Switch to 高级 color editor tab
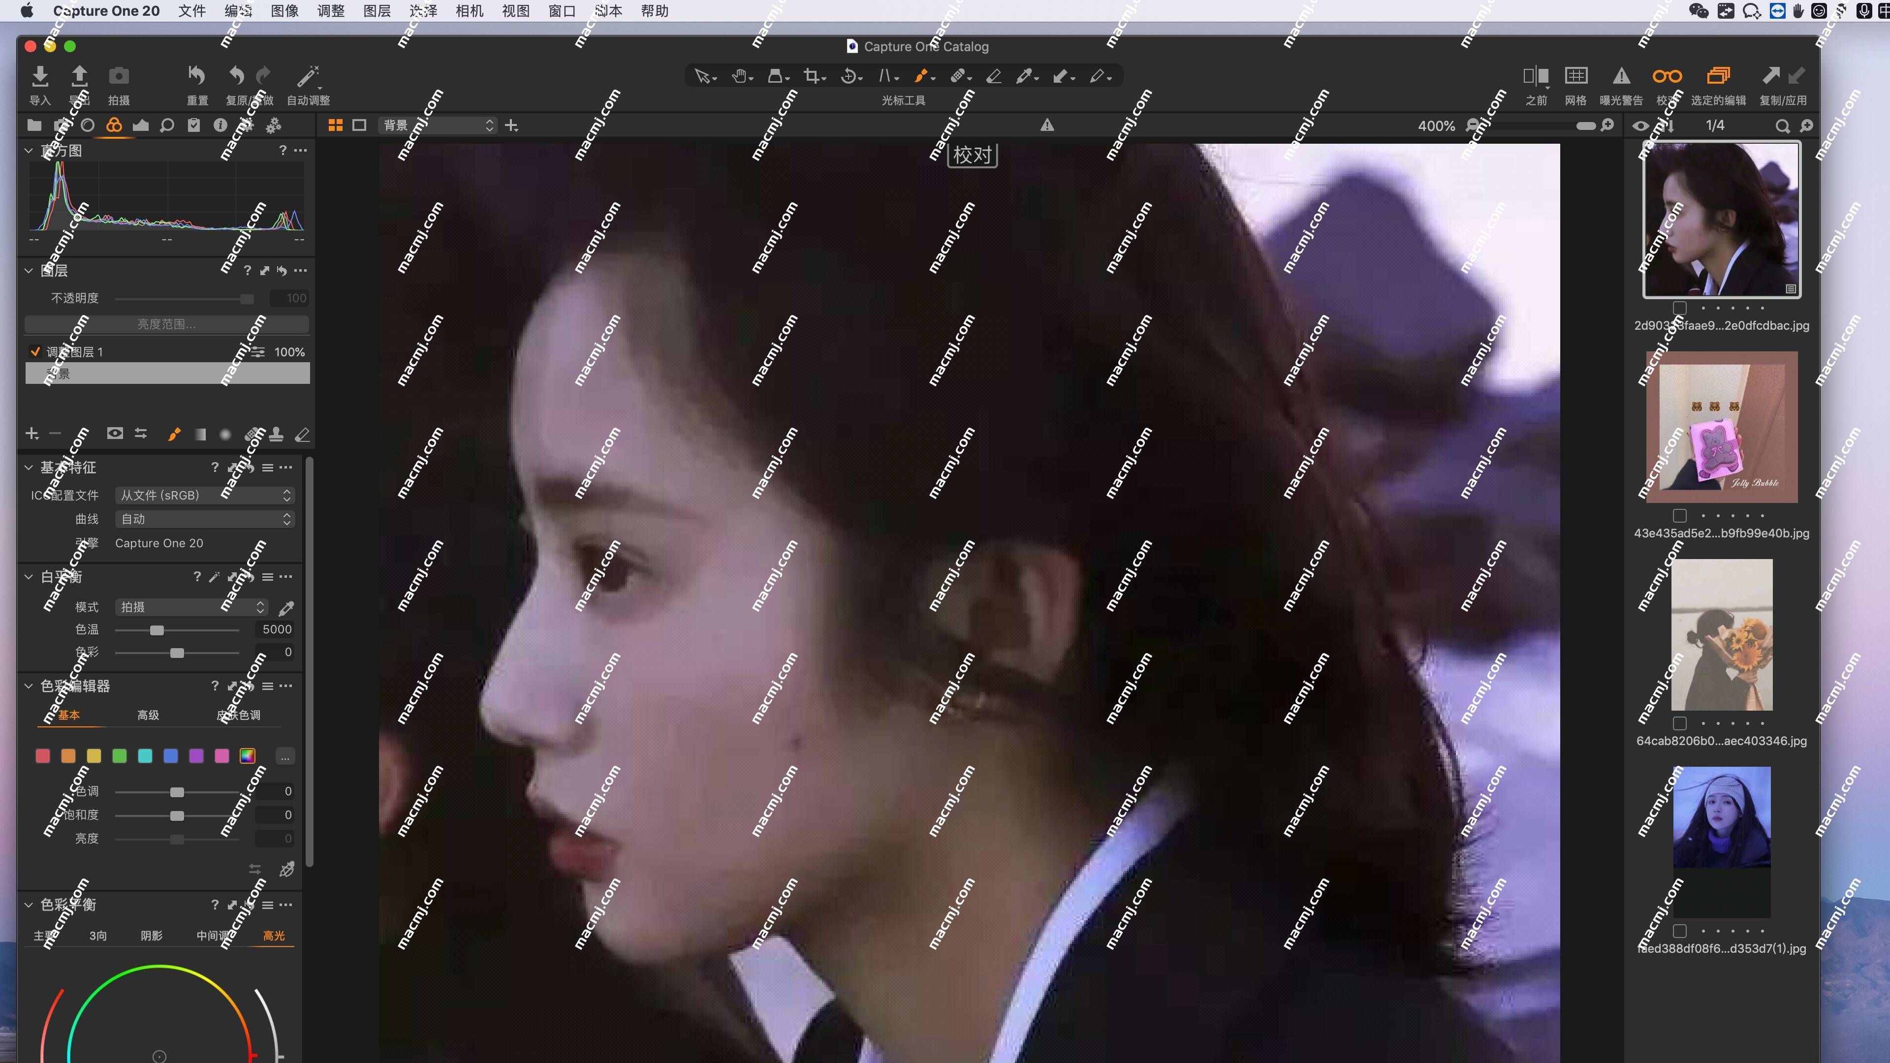This screenshot has width=1890, height=1063. click(148, 715)
